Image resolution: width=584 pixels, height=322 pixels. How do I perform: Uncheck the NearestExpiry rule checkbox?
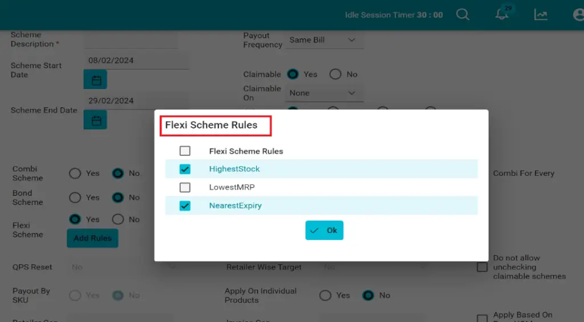click(x=185, y=206)
